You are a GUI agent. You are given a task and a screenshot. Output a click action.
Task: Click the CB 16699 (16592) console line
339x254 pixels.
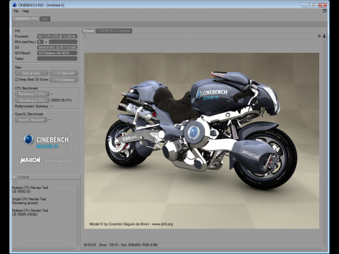click(25, 214)
